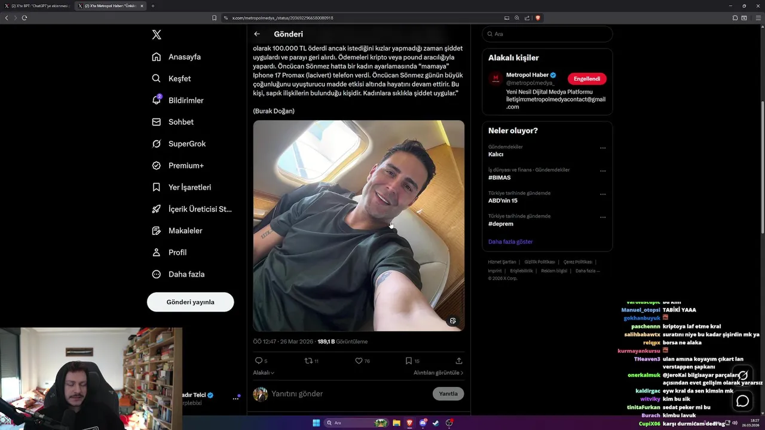Click the browser back arrow
The image size is (765, 430).
pyautogui.click(x=7, y=18)
